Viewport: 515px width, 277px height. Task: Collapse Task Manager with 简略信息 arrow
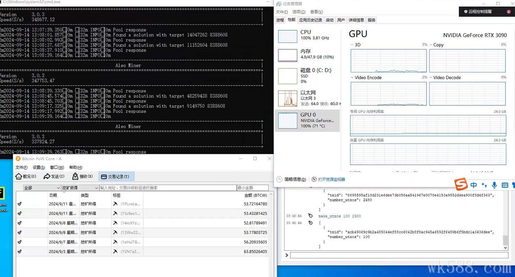[x=279, y=179]
